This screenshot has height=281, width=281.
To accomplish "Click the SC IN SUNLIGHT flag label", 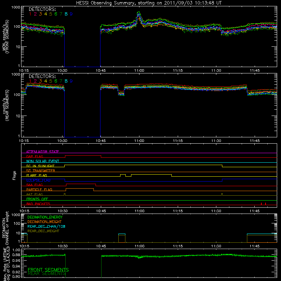I will coord(40,166).
